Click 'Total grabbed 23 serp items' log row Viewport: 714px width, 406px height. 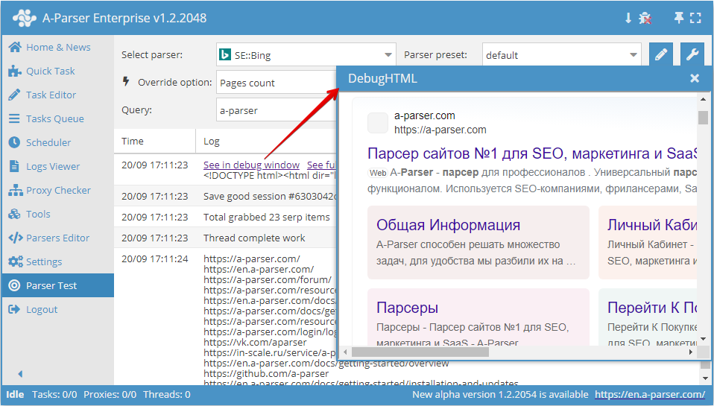[225, 217]
